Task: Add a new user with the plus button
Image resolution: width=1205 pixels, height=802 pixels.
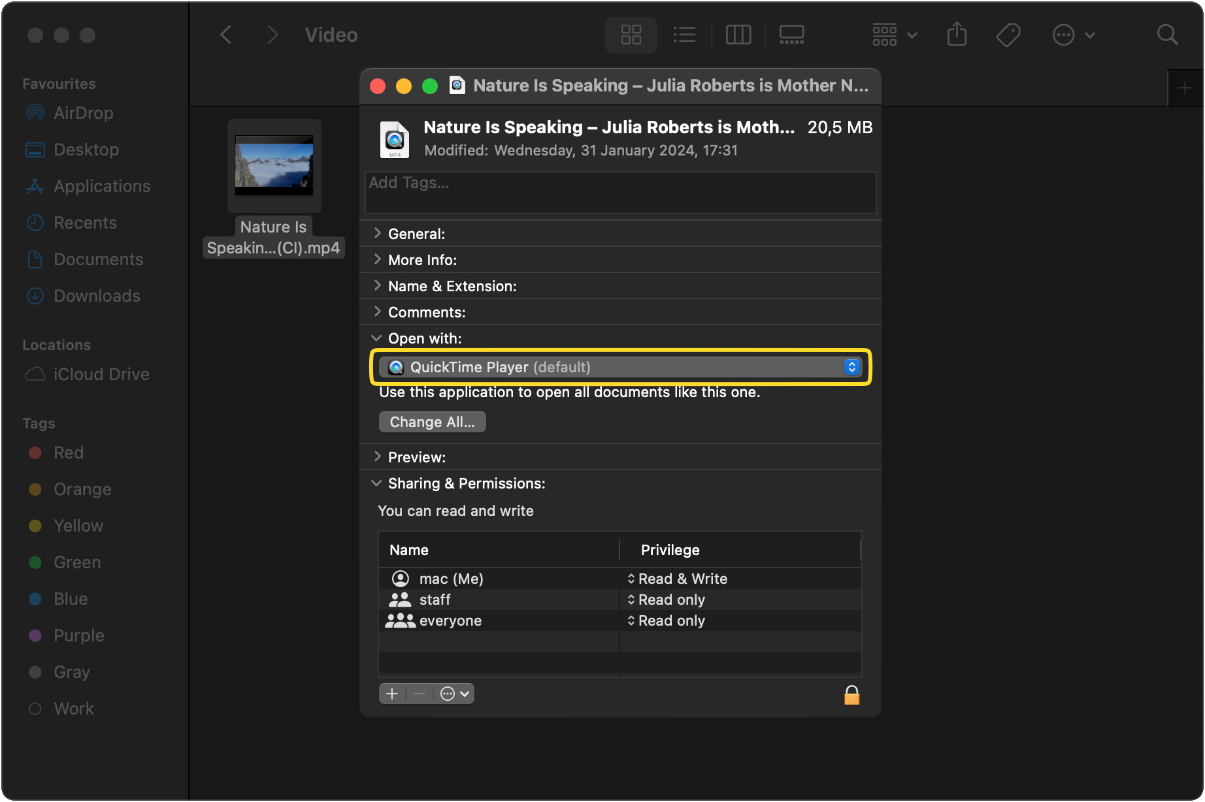Action: click(x=391, y=694)
